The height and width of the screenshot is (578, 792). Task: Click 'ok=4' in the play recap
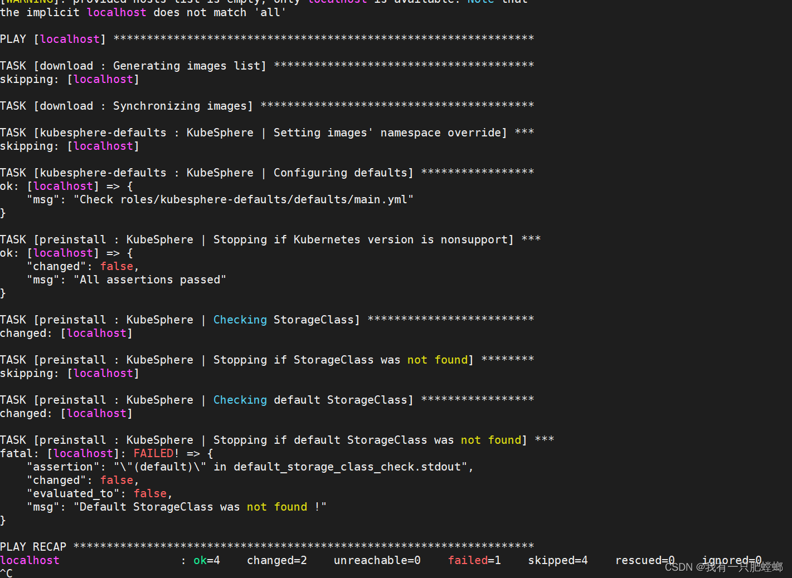pyautogui.click(x=207, y=560)
